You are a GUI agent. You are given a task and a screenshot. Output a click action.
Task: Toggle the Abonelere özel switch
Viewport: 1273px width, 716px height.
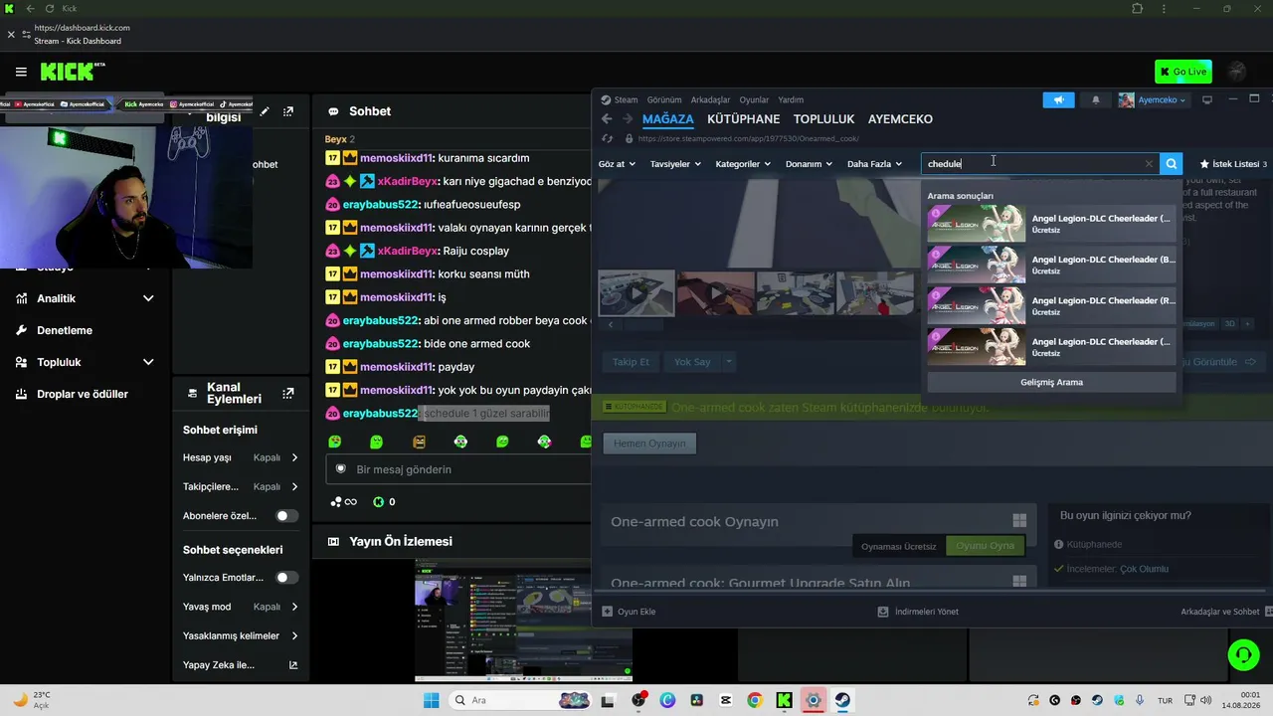click(x=286, y=516)
